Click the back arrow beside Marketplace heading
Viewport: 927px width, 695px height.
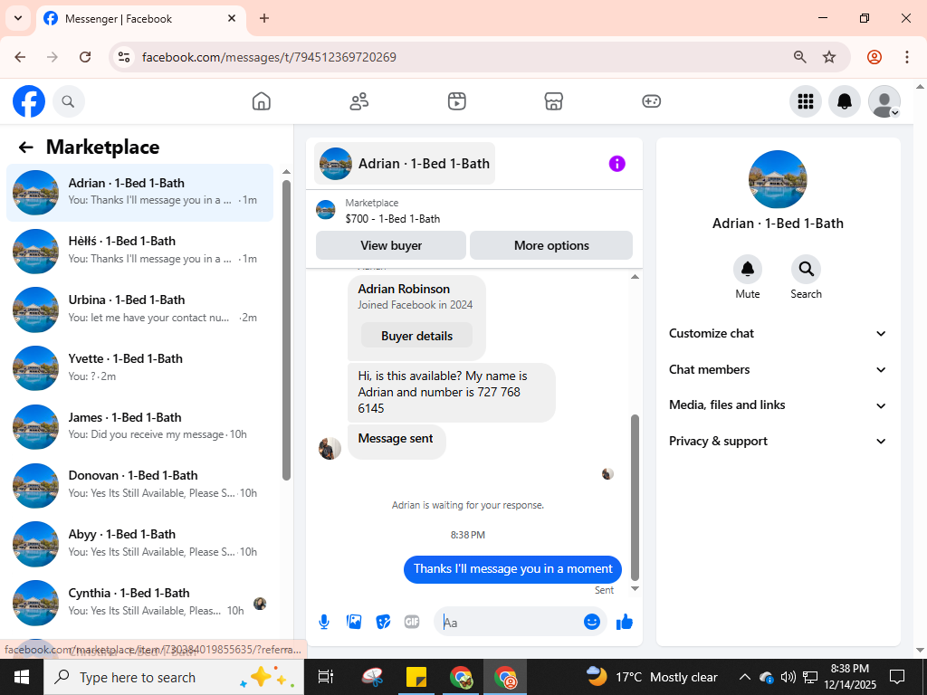(25, 148)
